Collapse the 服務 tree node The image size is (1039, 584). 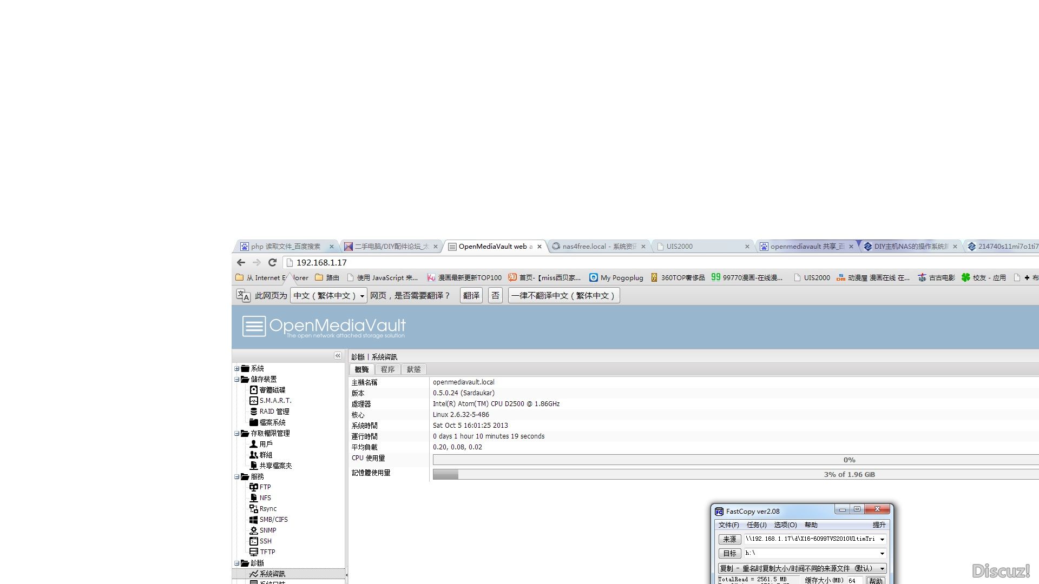pos(236,476)
